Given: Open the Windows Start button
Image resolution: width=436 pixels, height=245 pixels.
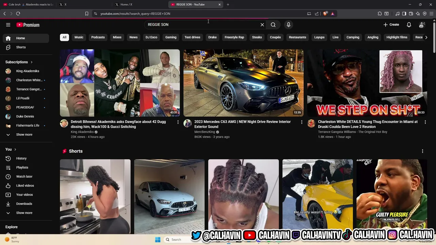Looking at the screenshot, I should [x=158, y=240].
